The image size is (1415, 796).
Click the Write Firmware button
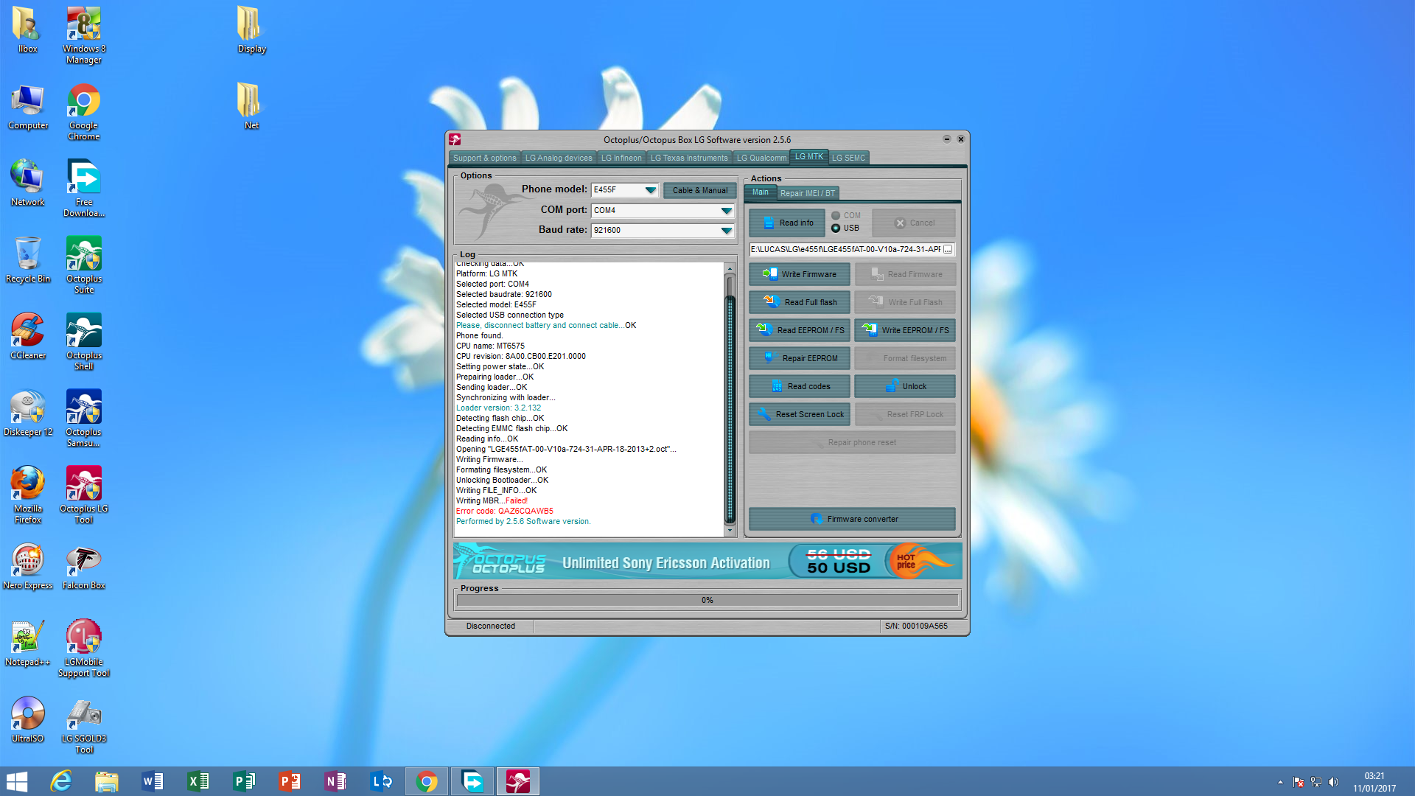(x=800, y=274)
